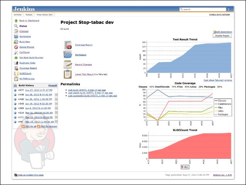Screen dimensions: 246x185
Task: Click the Git Polling Log clipboard icon
Action: (x=16, y=79)
